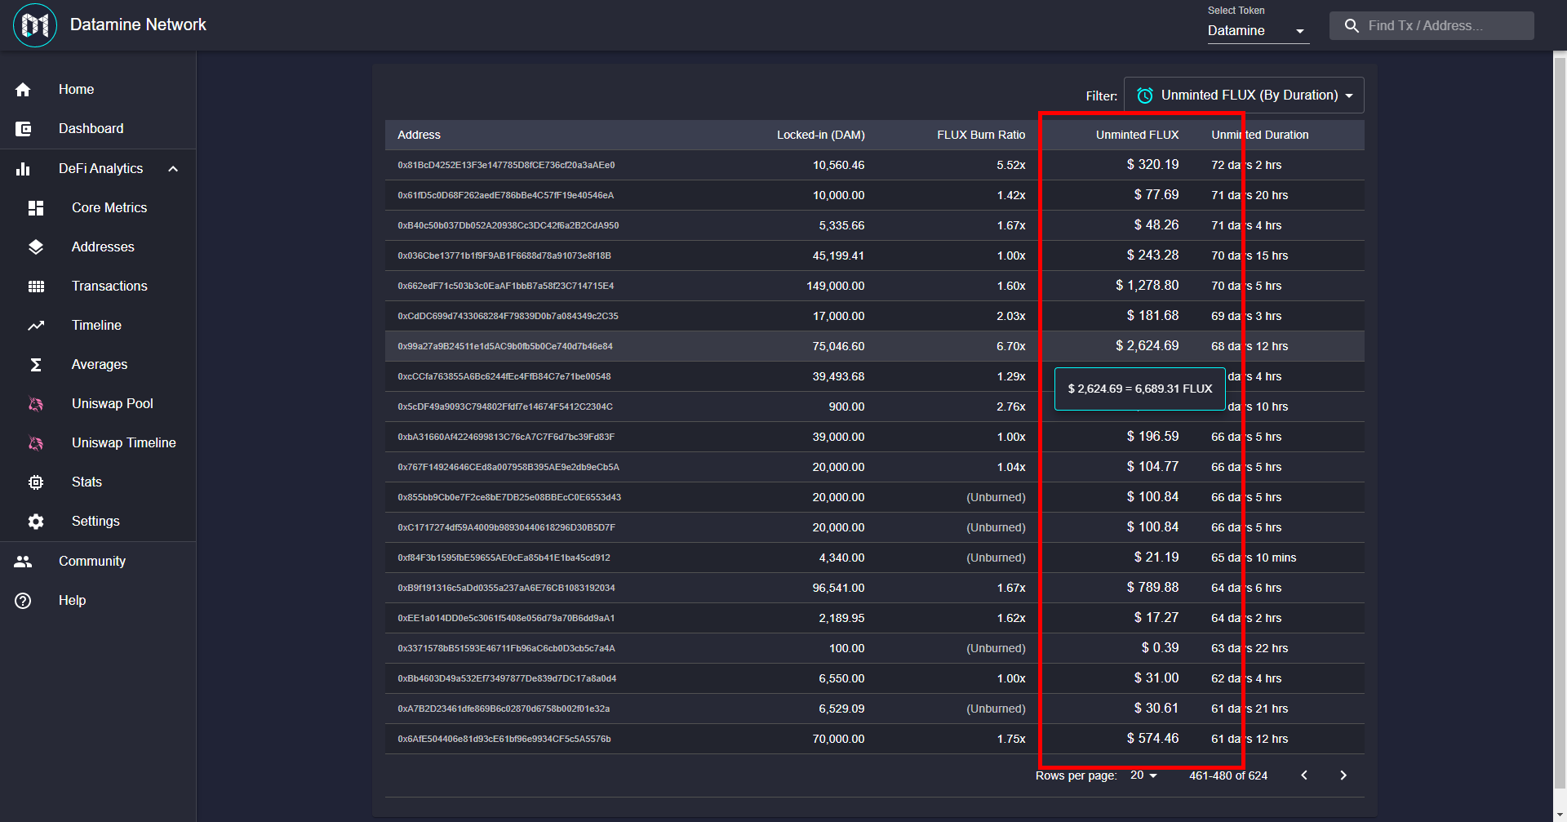Click the Find Tx / Address search field
The image size is (1567, 822).
pos(1432,26)
